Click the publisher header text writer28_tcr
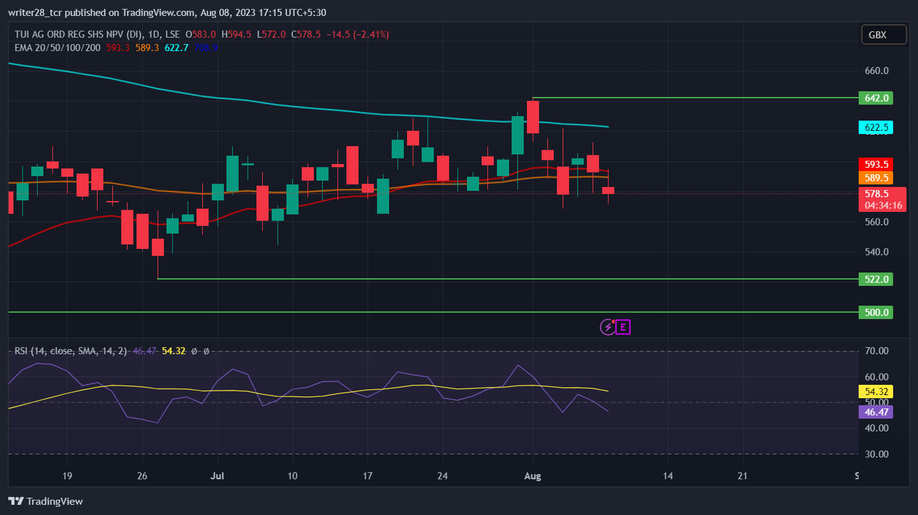The height and width of the screenshot is (515, 918). click(37, 13)
